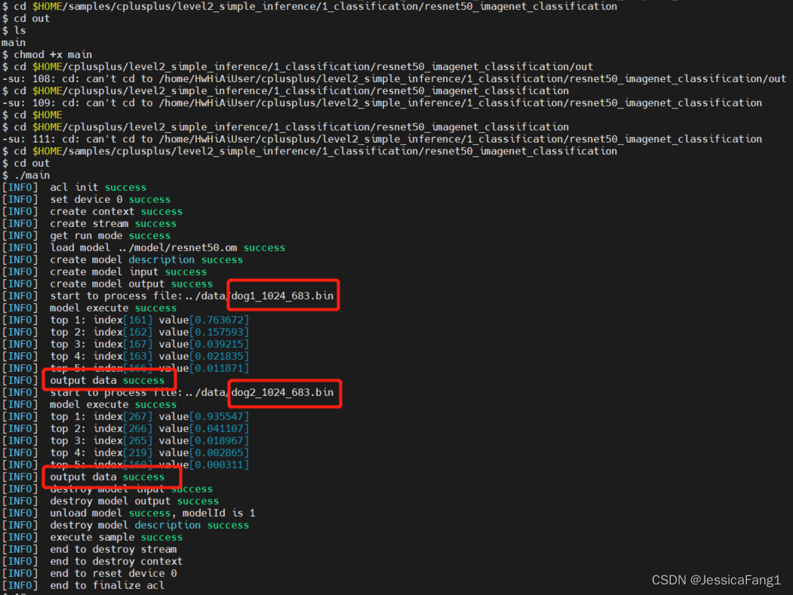Select the '-su: 108' error line

(394, 79)
